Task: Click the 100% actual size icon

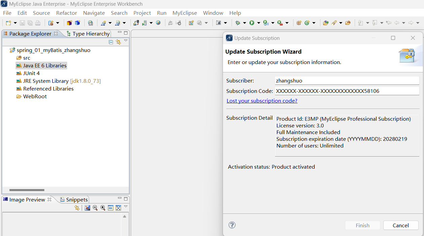Action: [111, 208]
